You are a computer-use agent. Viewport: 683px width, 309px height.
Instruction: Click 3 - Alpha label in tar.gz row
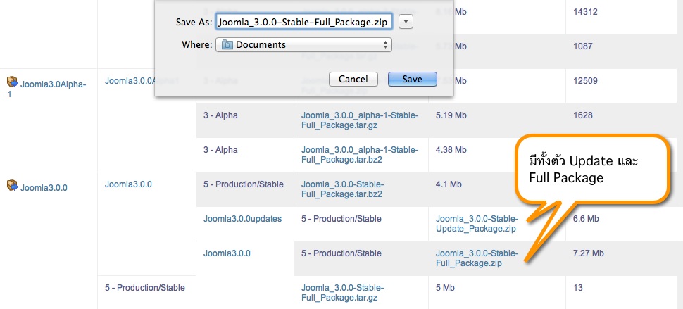click(x=220, y=115)
